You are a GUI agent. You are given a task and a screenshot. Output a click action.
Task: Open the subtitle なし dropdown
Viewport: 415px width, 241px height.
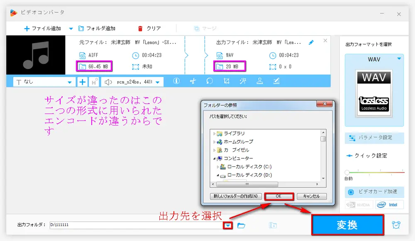45,82
